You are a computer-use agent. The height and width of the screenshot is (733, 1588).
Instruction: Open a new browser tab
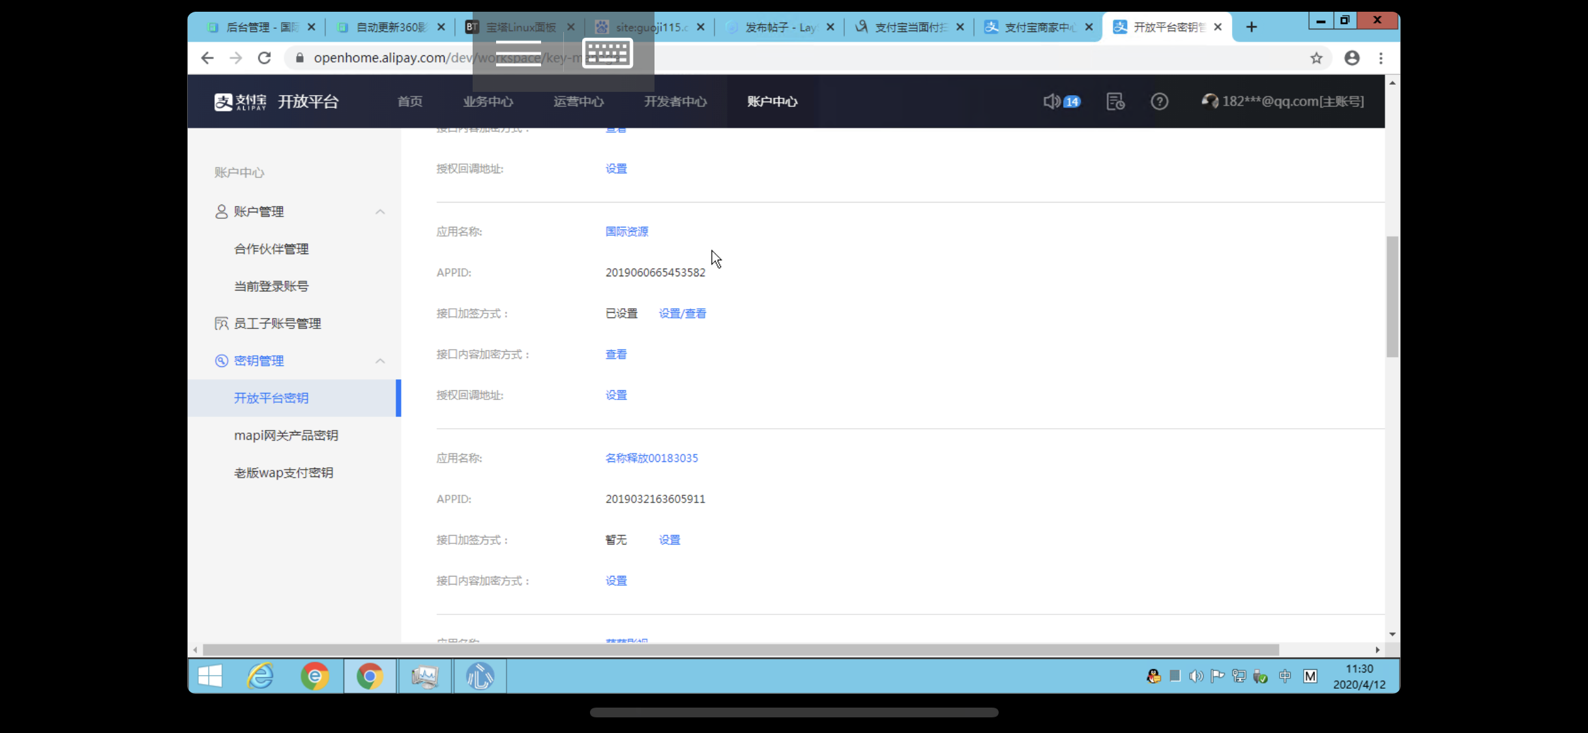(1251, 27)
